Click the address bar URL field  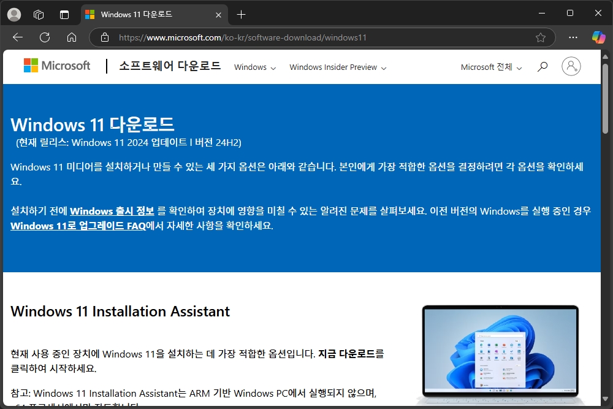(321, 37)
